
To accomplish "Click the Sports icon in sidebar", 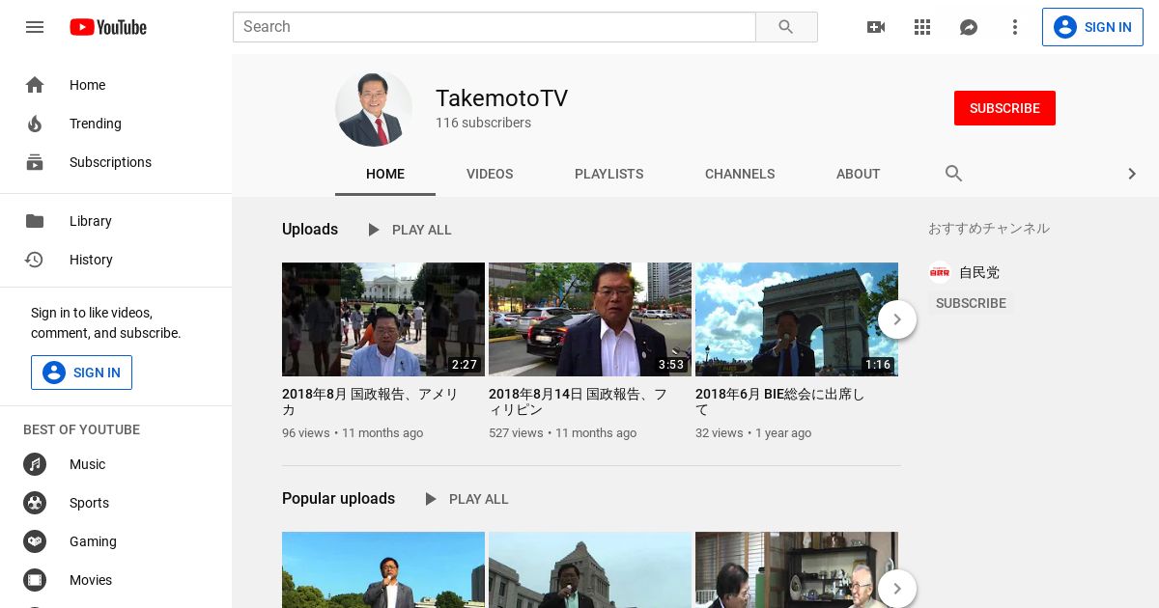I will [35, 503].
